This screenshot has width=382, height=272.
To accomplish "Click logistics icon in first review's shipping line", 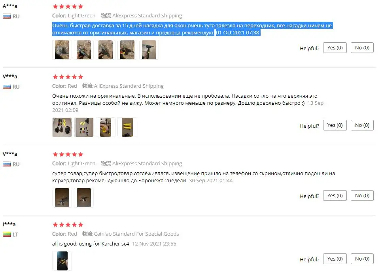I will click(x=106, y=15).
